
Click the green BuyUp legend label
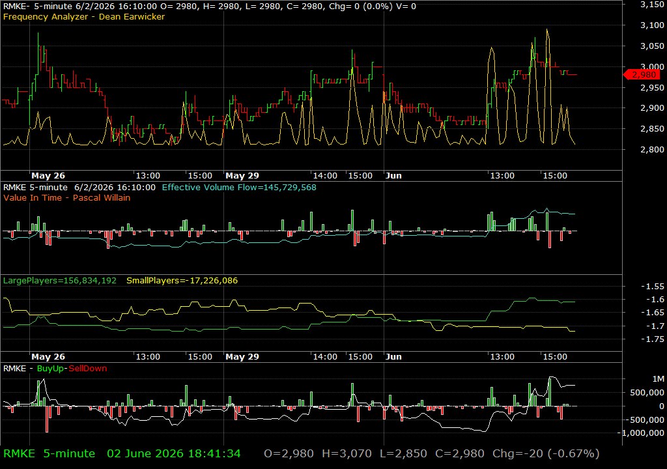click(x=50, y=369)
